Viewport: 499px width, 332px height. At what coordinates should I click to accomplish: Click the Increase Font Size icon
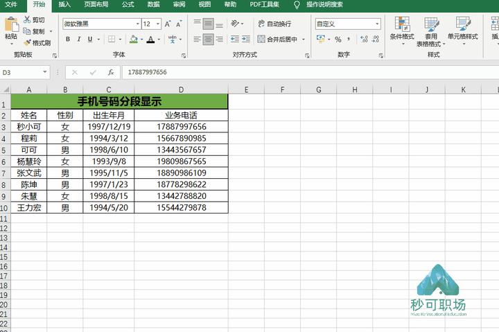168,24
